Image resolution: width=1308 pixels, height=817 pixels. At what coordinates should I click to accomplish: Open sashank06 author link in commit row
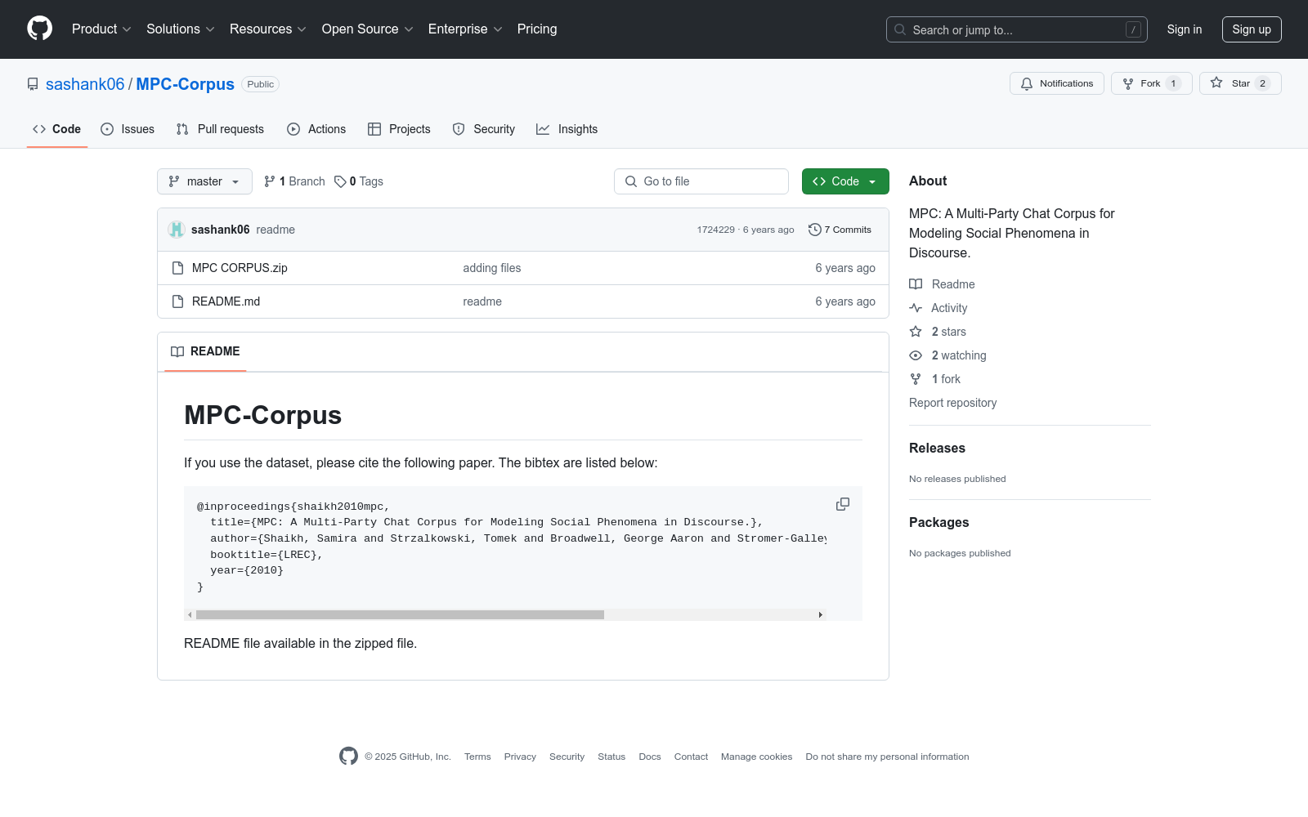tap(221, 230)
